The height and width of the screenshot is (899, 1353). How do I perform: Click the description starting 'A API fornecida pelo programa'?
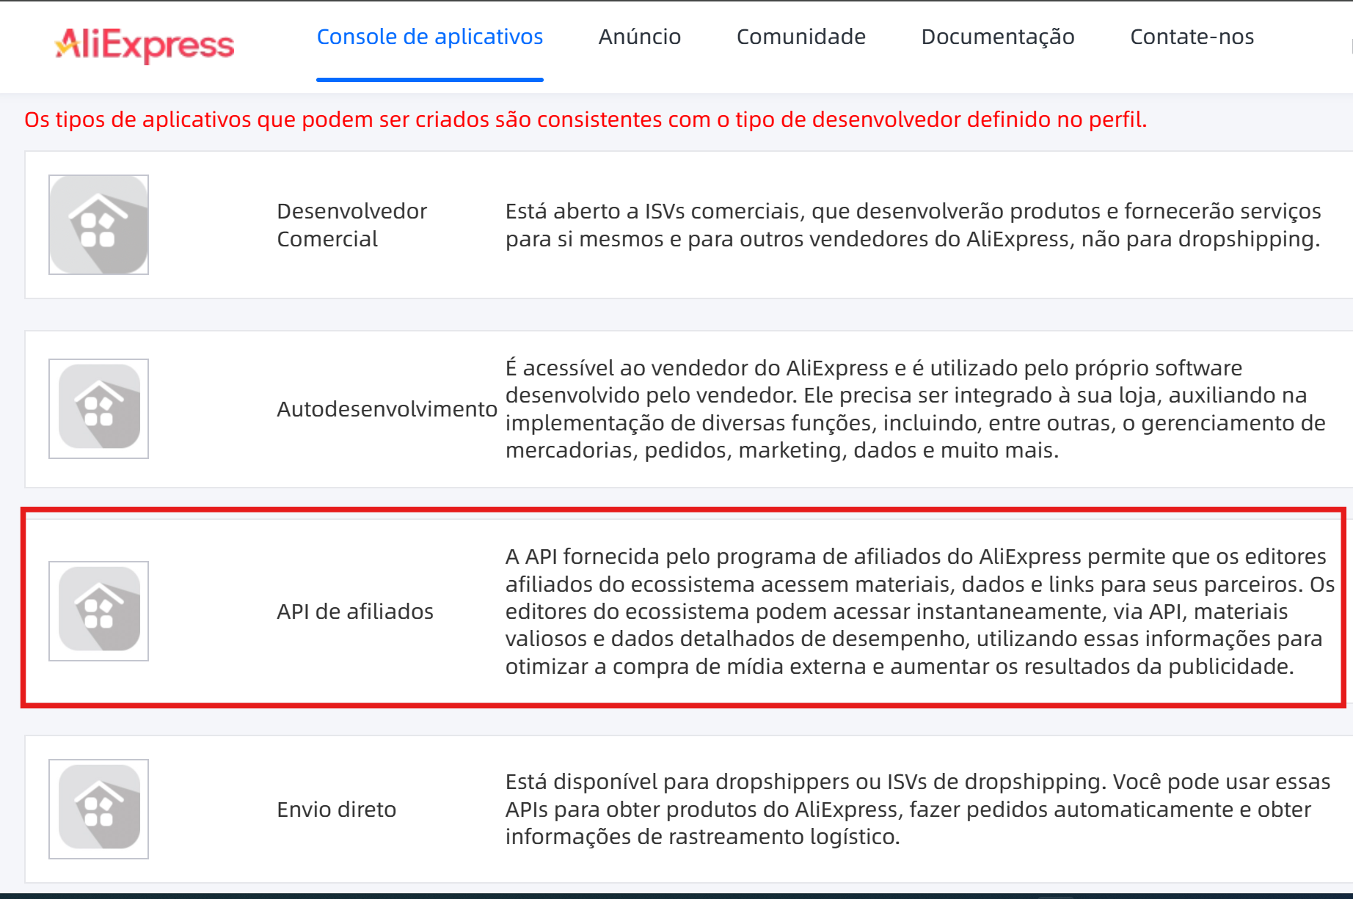(920, 612)
